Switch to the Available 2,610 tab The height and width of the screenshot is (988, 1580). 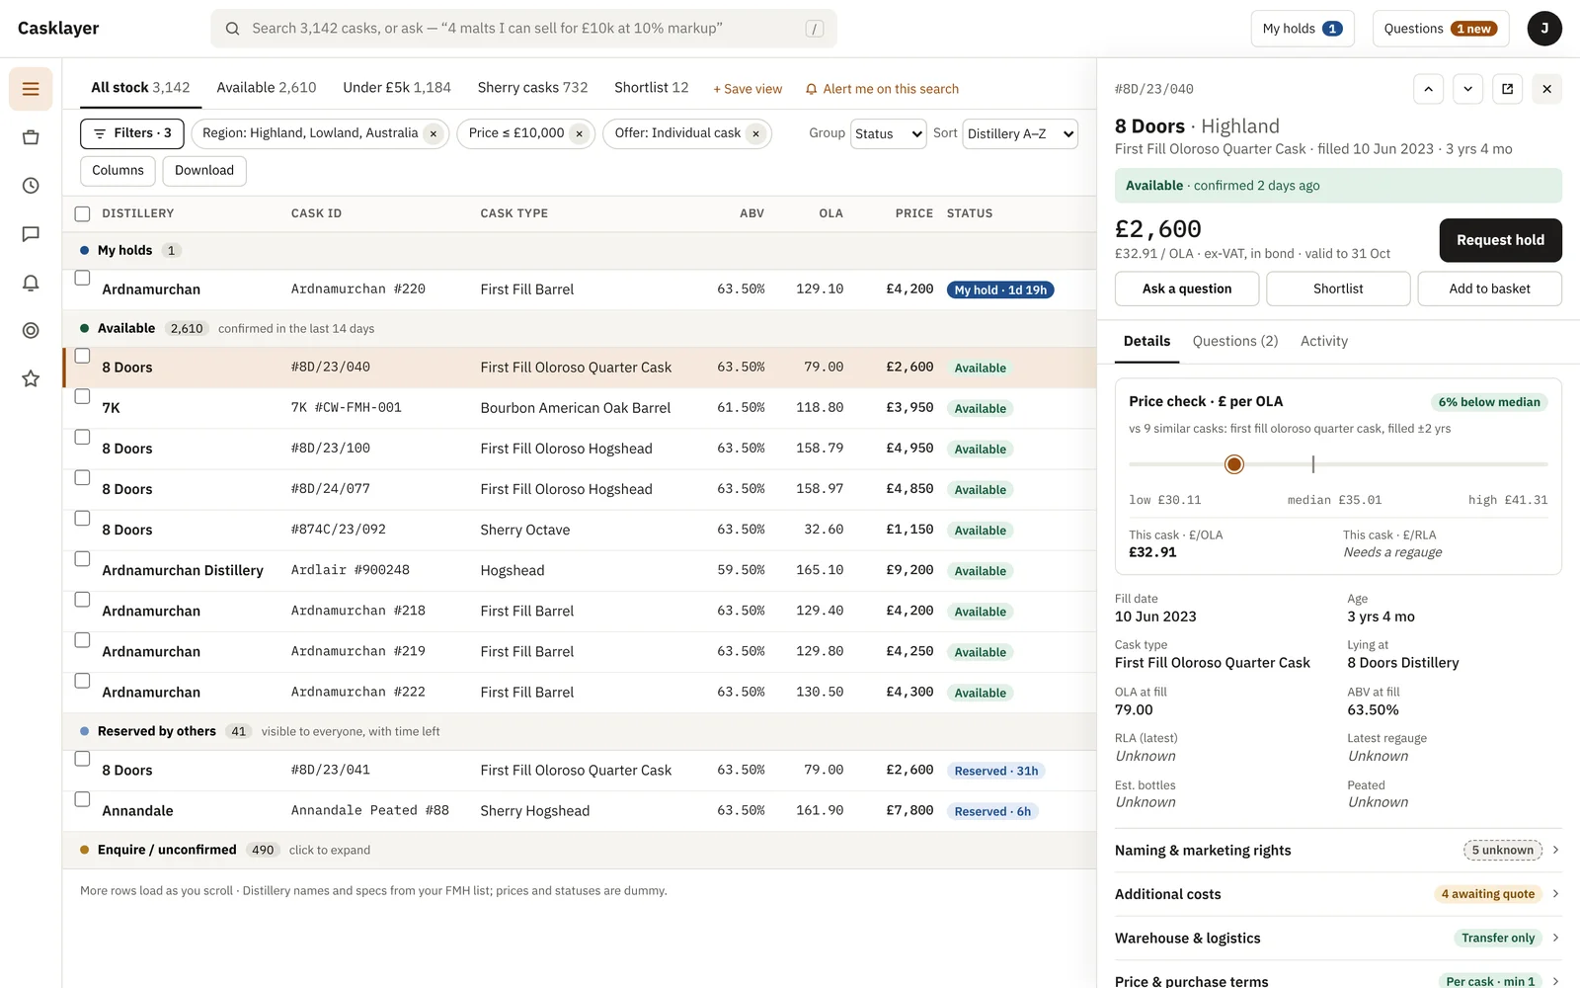click(x=267, y=88)
